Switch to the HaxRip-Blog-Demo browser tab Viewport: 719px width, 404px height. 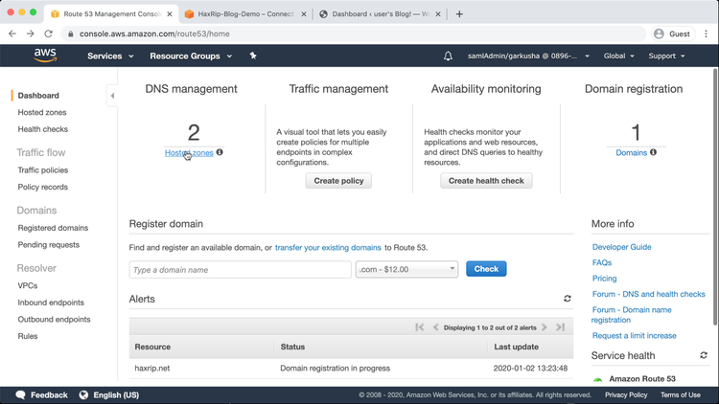[x=240, y=14]
